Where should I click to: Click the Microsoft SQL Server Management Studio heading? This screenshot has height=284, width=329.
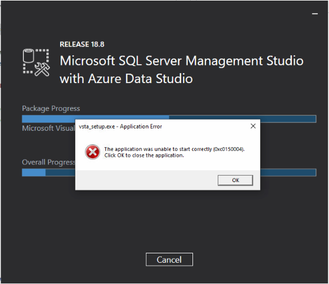click(181, 61)
